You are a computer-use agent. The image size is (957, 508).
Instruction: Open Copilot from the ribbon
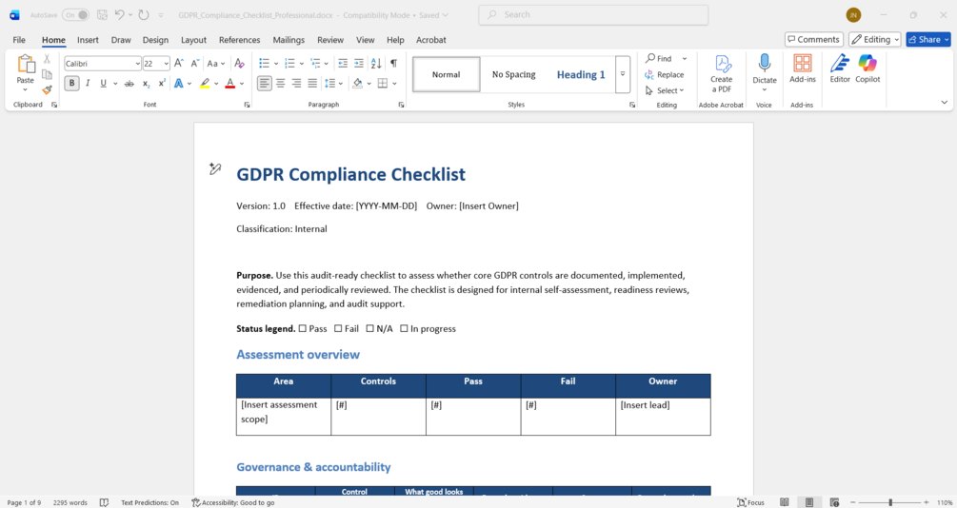867,68
